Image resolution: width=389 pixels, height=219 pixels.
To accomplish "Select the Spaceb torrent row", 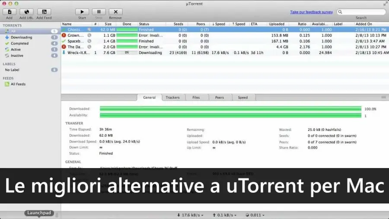I will click(x=225, y=41).
